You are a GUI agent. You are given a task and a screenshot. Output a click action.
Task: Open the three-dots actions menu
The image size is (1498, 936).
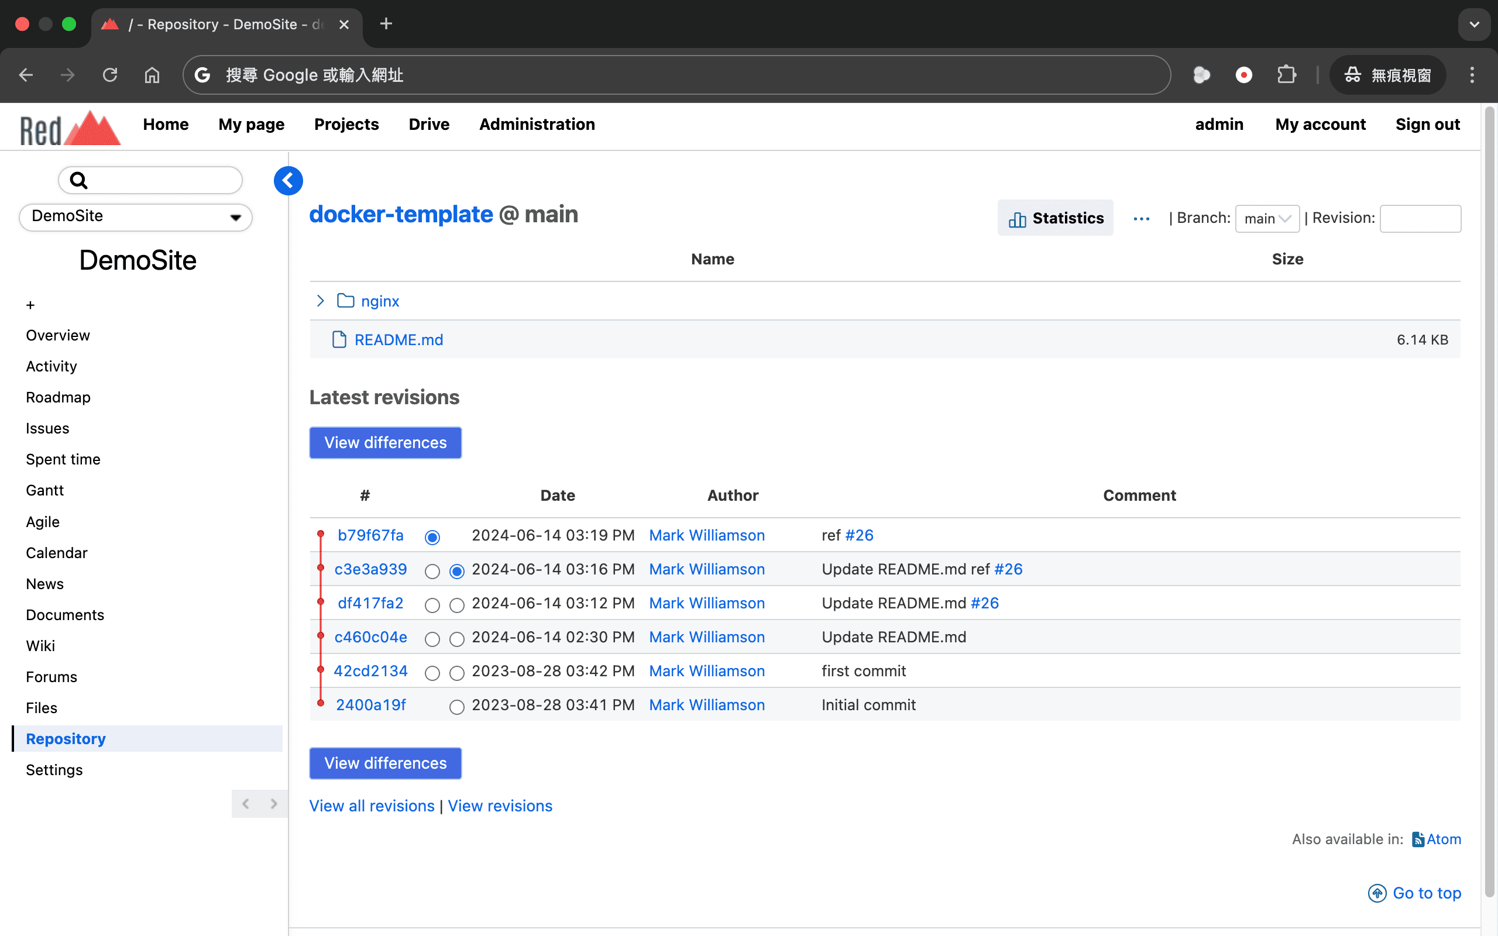(x=1141, y=219)
